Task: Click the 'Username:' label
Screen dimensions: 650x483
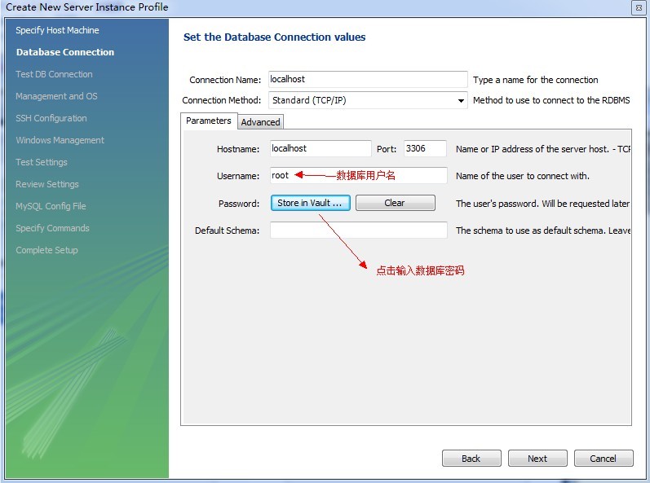Action: click(238, 176)
